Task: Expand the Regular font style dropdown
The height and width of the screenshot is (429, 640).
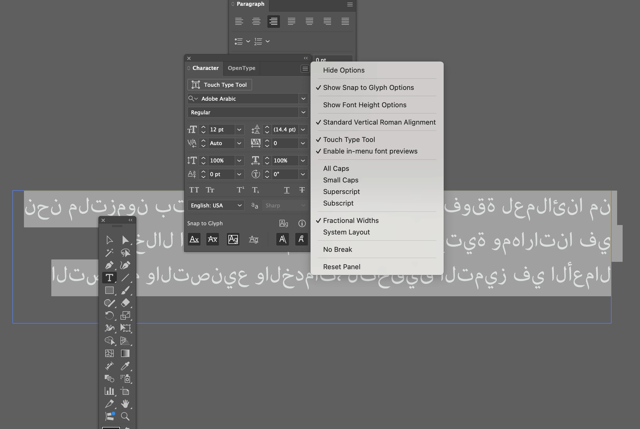Action: (303, 112)
